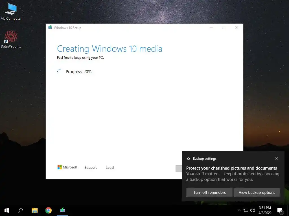The width and height of the screenshot is (289, 216).
Task: Click the notification title 'Protect your cherished pictures and documents'
Action: point(231,168)
